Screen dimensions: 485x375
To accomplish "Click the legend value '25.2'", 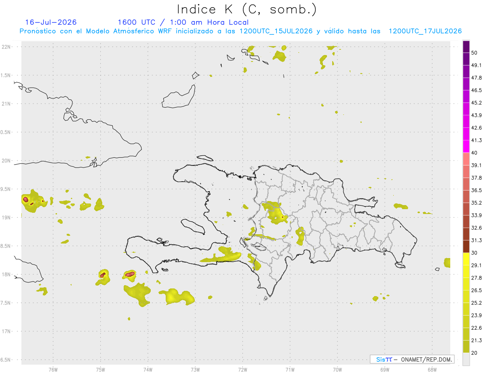I will (477, 303).
